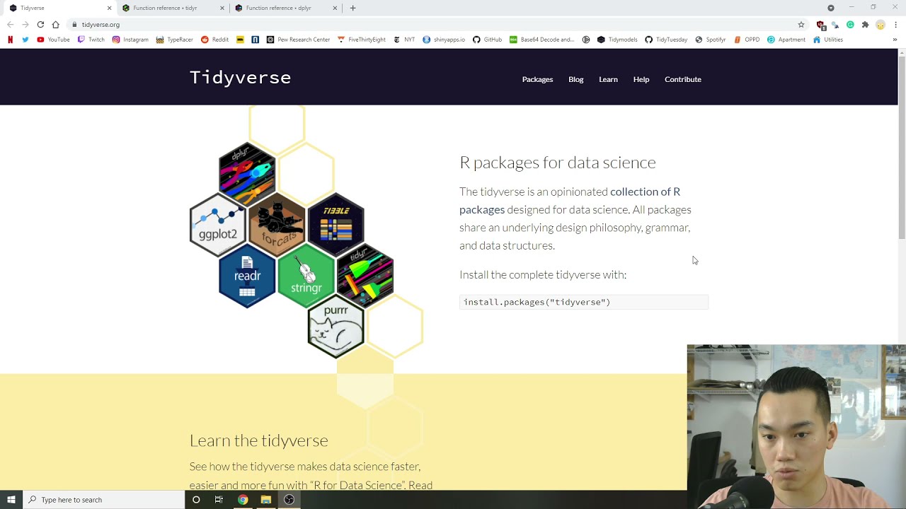Close the Function reference dplyr tab
The image size is (906, 509).
coord(335,8)
